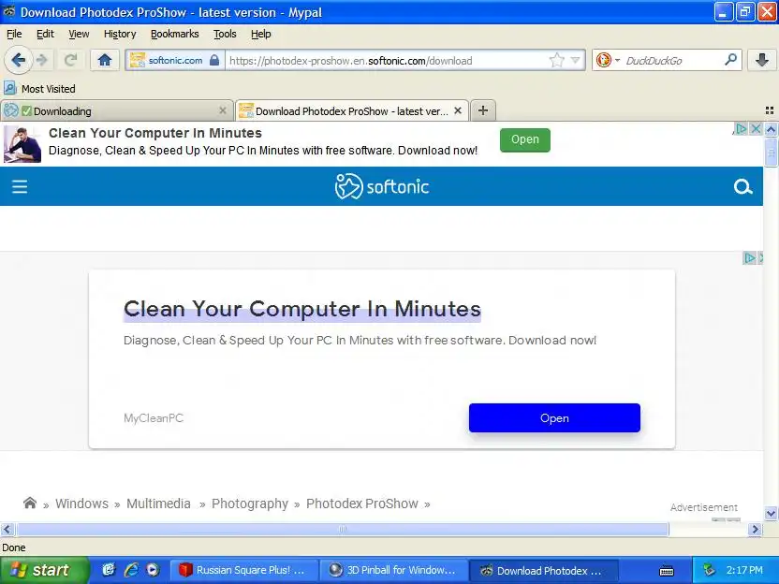Image resolution: width=779 pixels, height=584 pixels.
Task: Open Softonic hamburger menu
Action: pyautogui.click(x=20, y=187)
